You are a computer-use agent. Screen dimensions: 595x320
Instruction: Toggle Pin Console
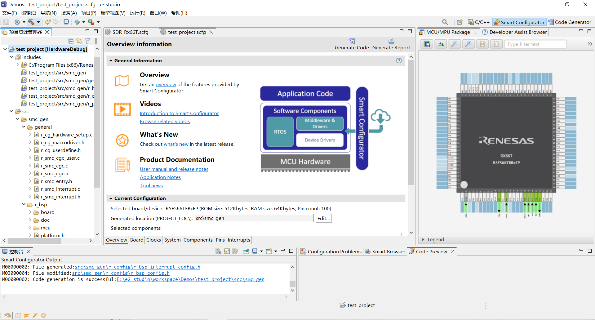coord(246,251)
